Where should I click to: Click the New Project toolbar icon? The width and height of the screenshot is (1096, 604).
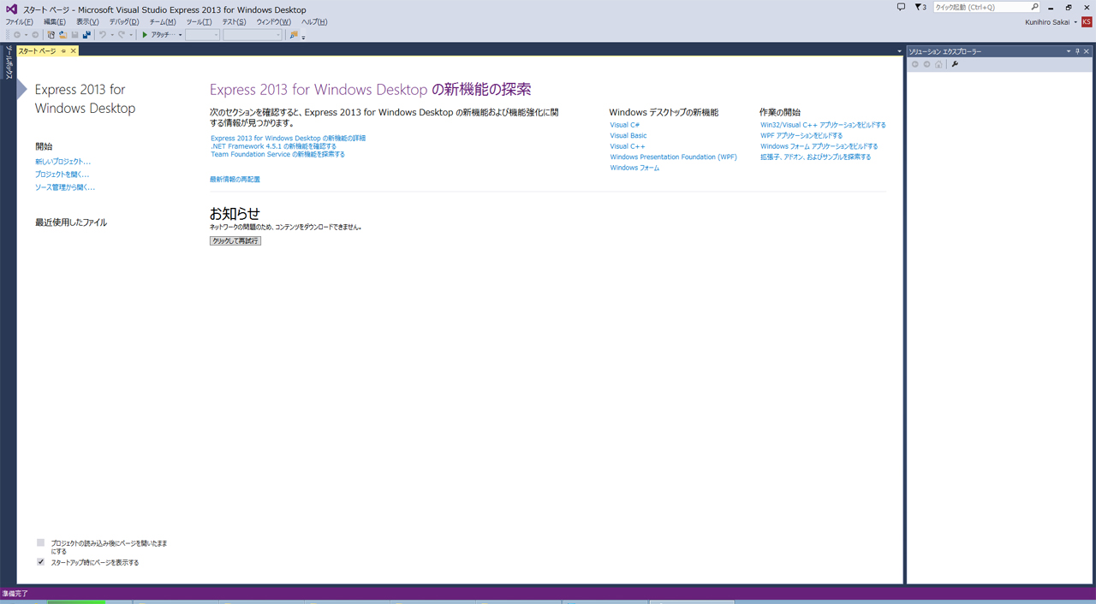tap(51, 35)
